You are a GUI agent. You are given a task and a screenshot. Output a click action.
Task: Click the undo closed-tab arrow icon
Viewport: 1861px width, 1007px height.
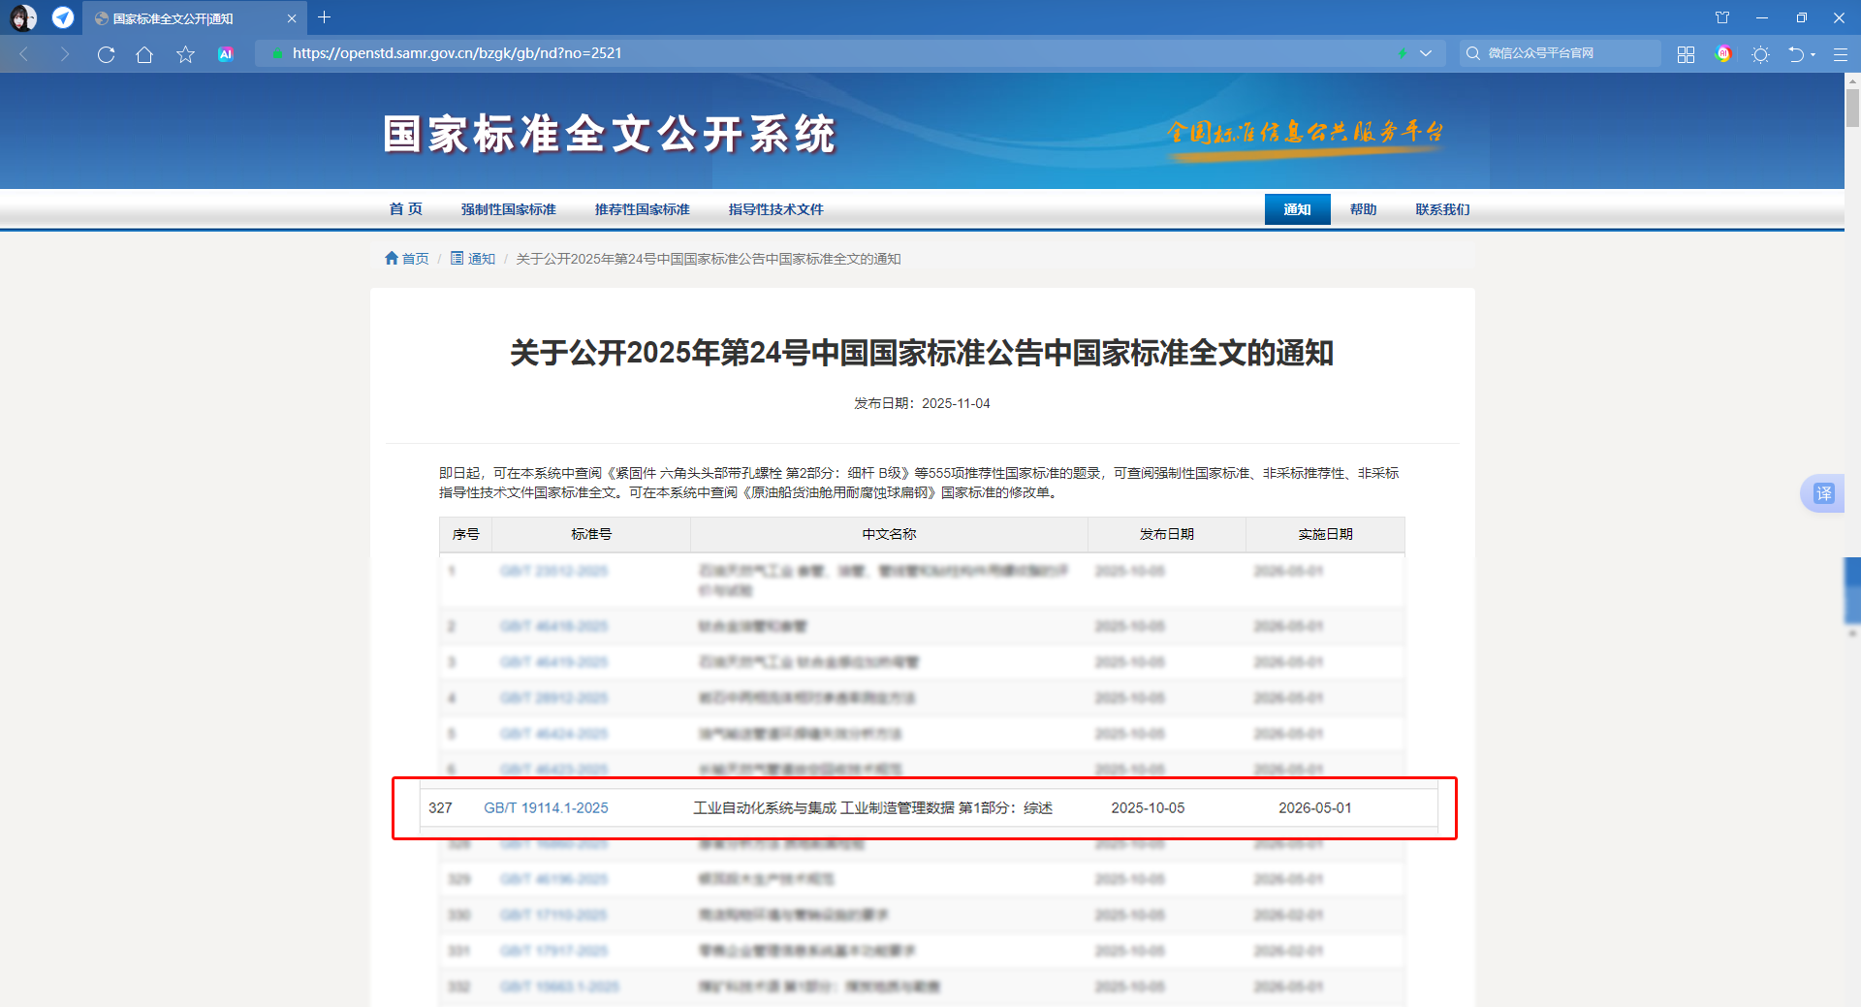tap(1796, 54)
